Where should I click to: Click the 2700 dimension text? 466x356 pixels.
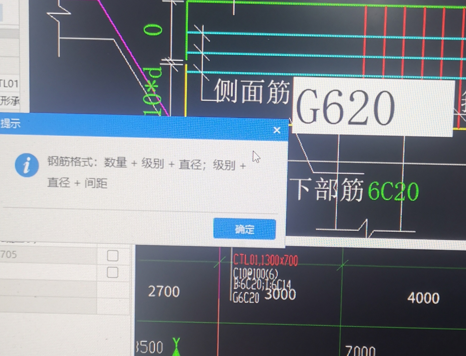click(x=164, y=292)
